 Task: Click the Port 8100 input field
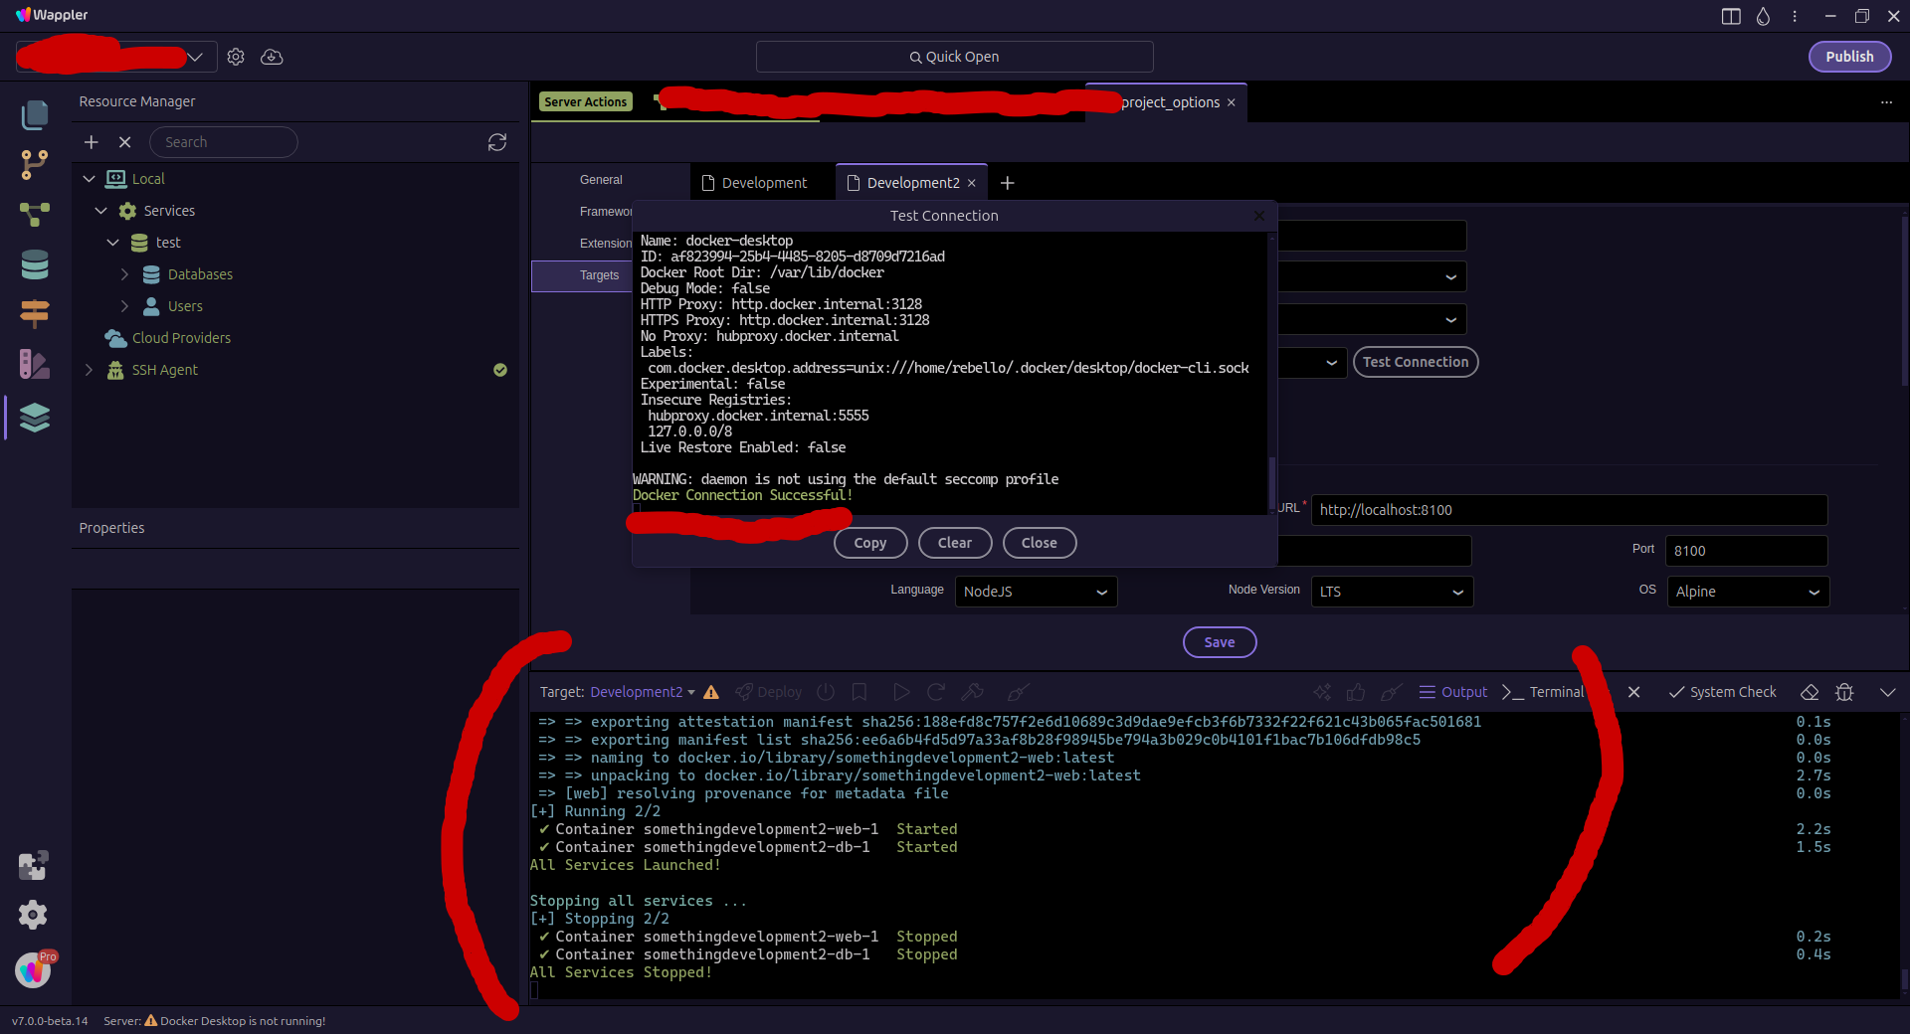coord(1746,551)
